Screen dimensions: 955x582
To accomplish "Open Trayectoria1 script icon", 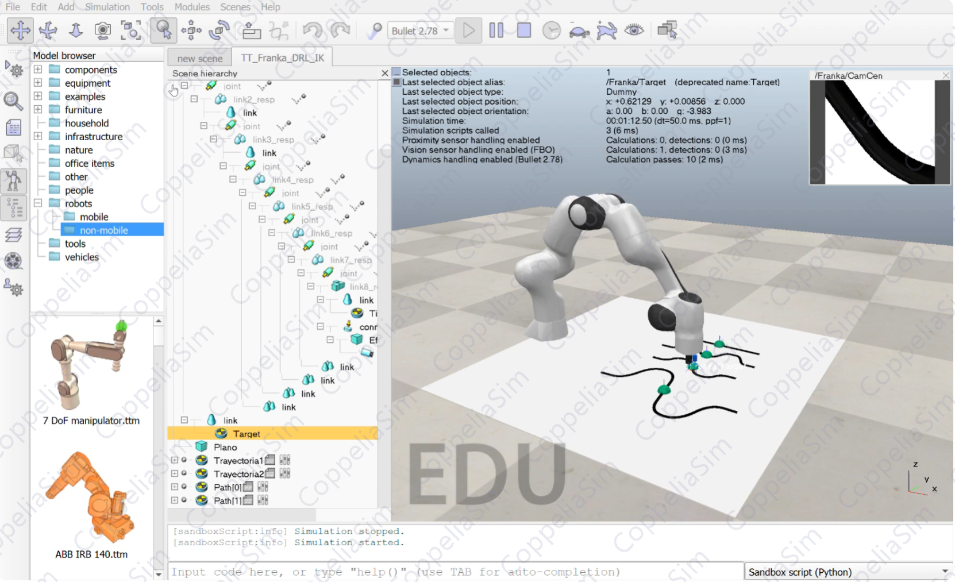I will click(269, 460).
